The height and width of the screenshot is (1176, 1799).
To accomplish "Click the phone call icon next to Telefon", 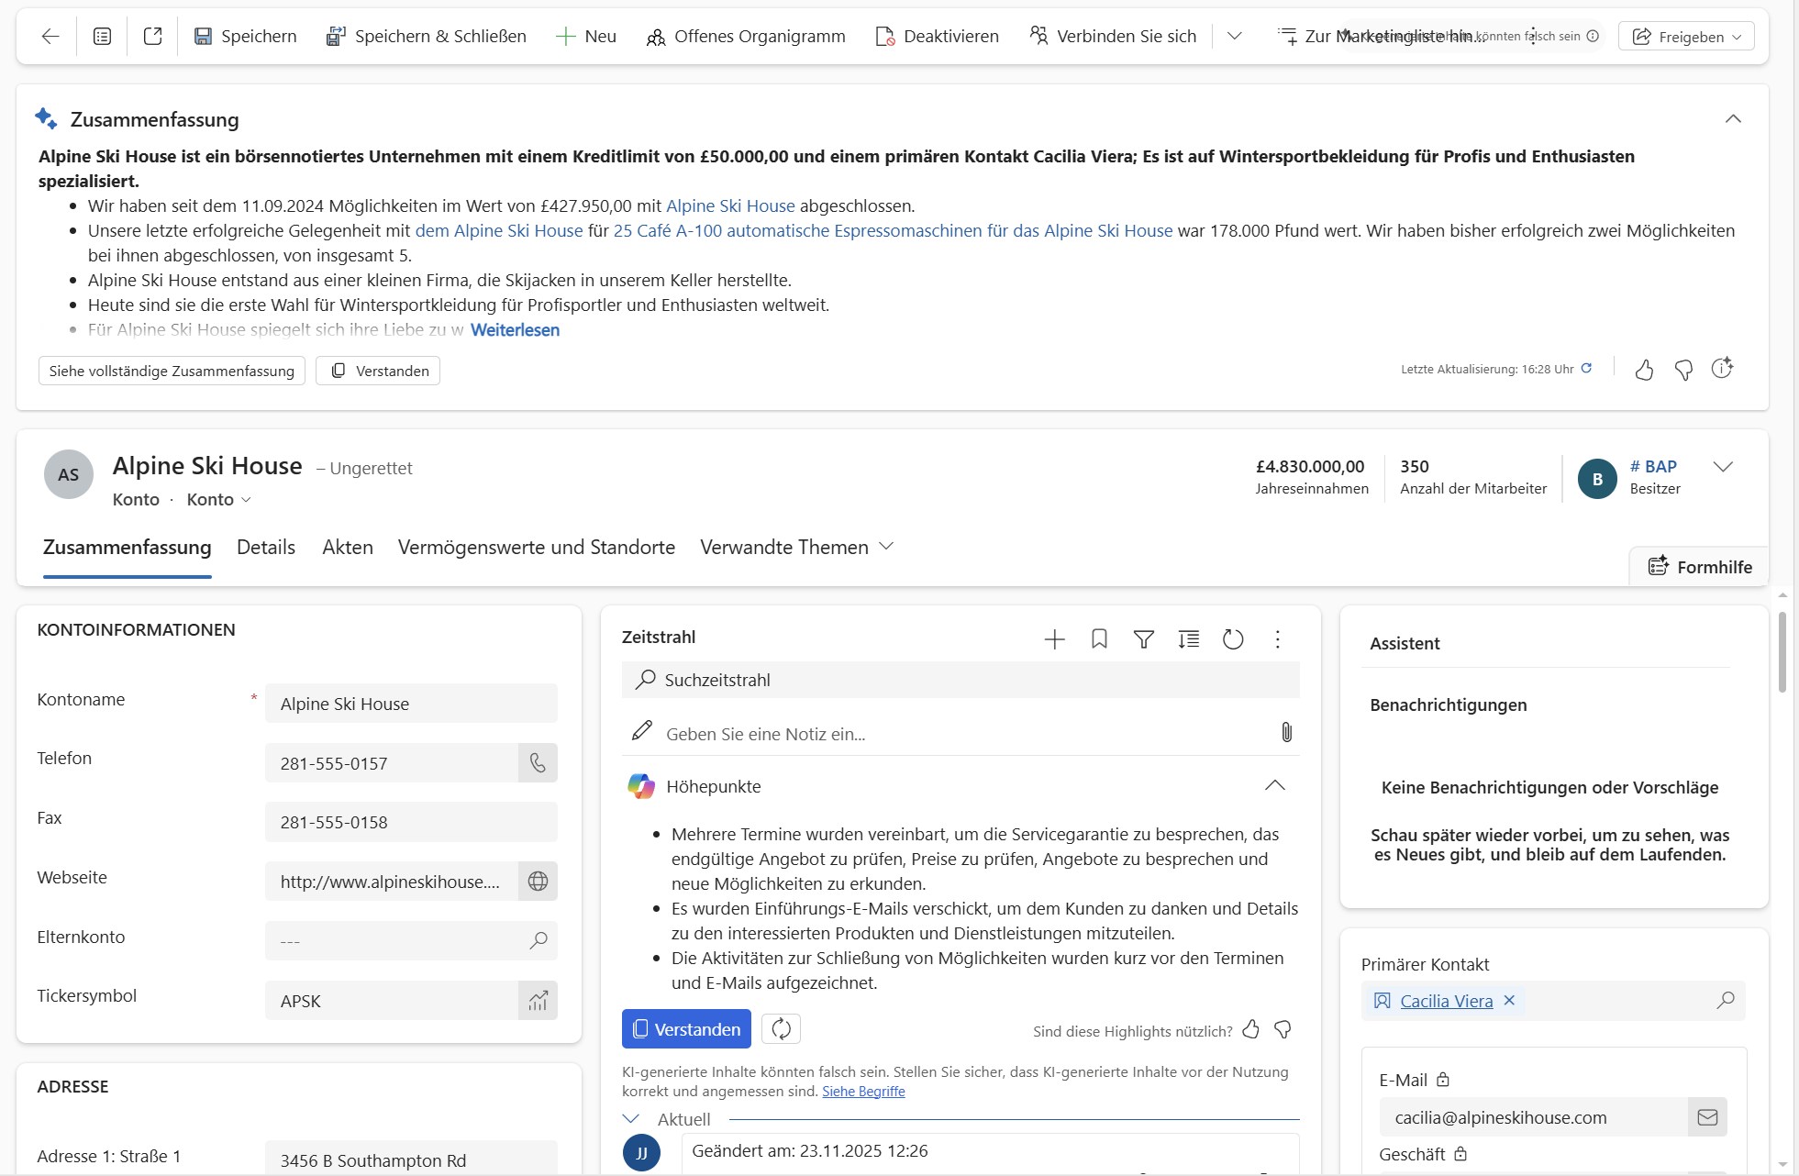I will [x=538, y=763].
